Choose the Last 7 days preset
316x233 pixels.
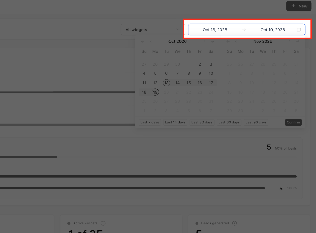(150, 122)
